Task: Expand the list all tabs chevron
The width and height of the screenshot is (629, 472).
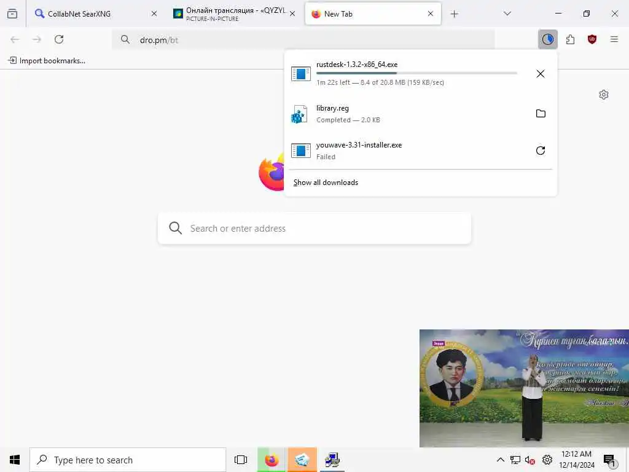Action: click(x=507, y=14)
